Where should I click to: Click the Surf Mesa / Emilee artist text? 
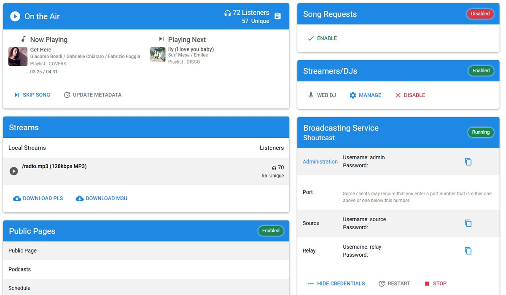tap(188, 55)
